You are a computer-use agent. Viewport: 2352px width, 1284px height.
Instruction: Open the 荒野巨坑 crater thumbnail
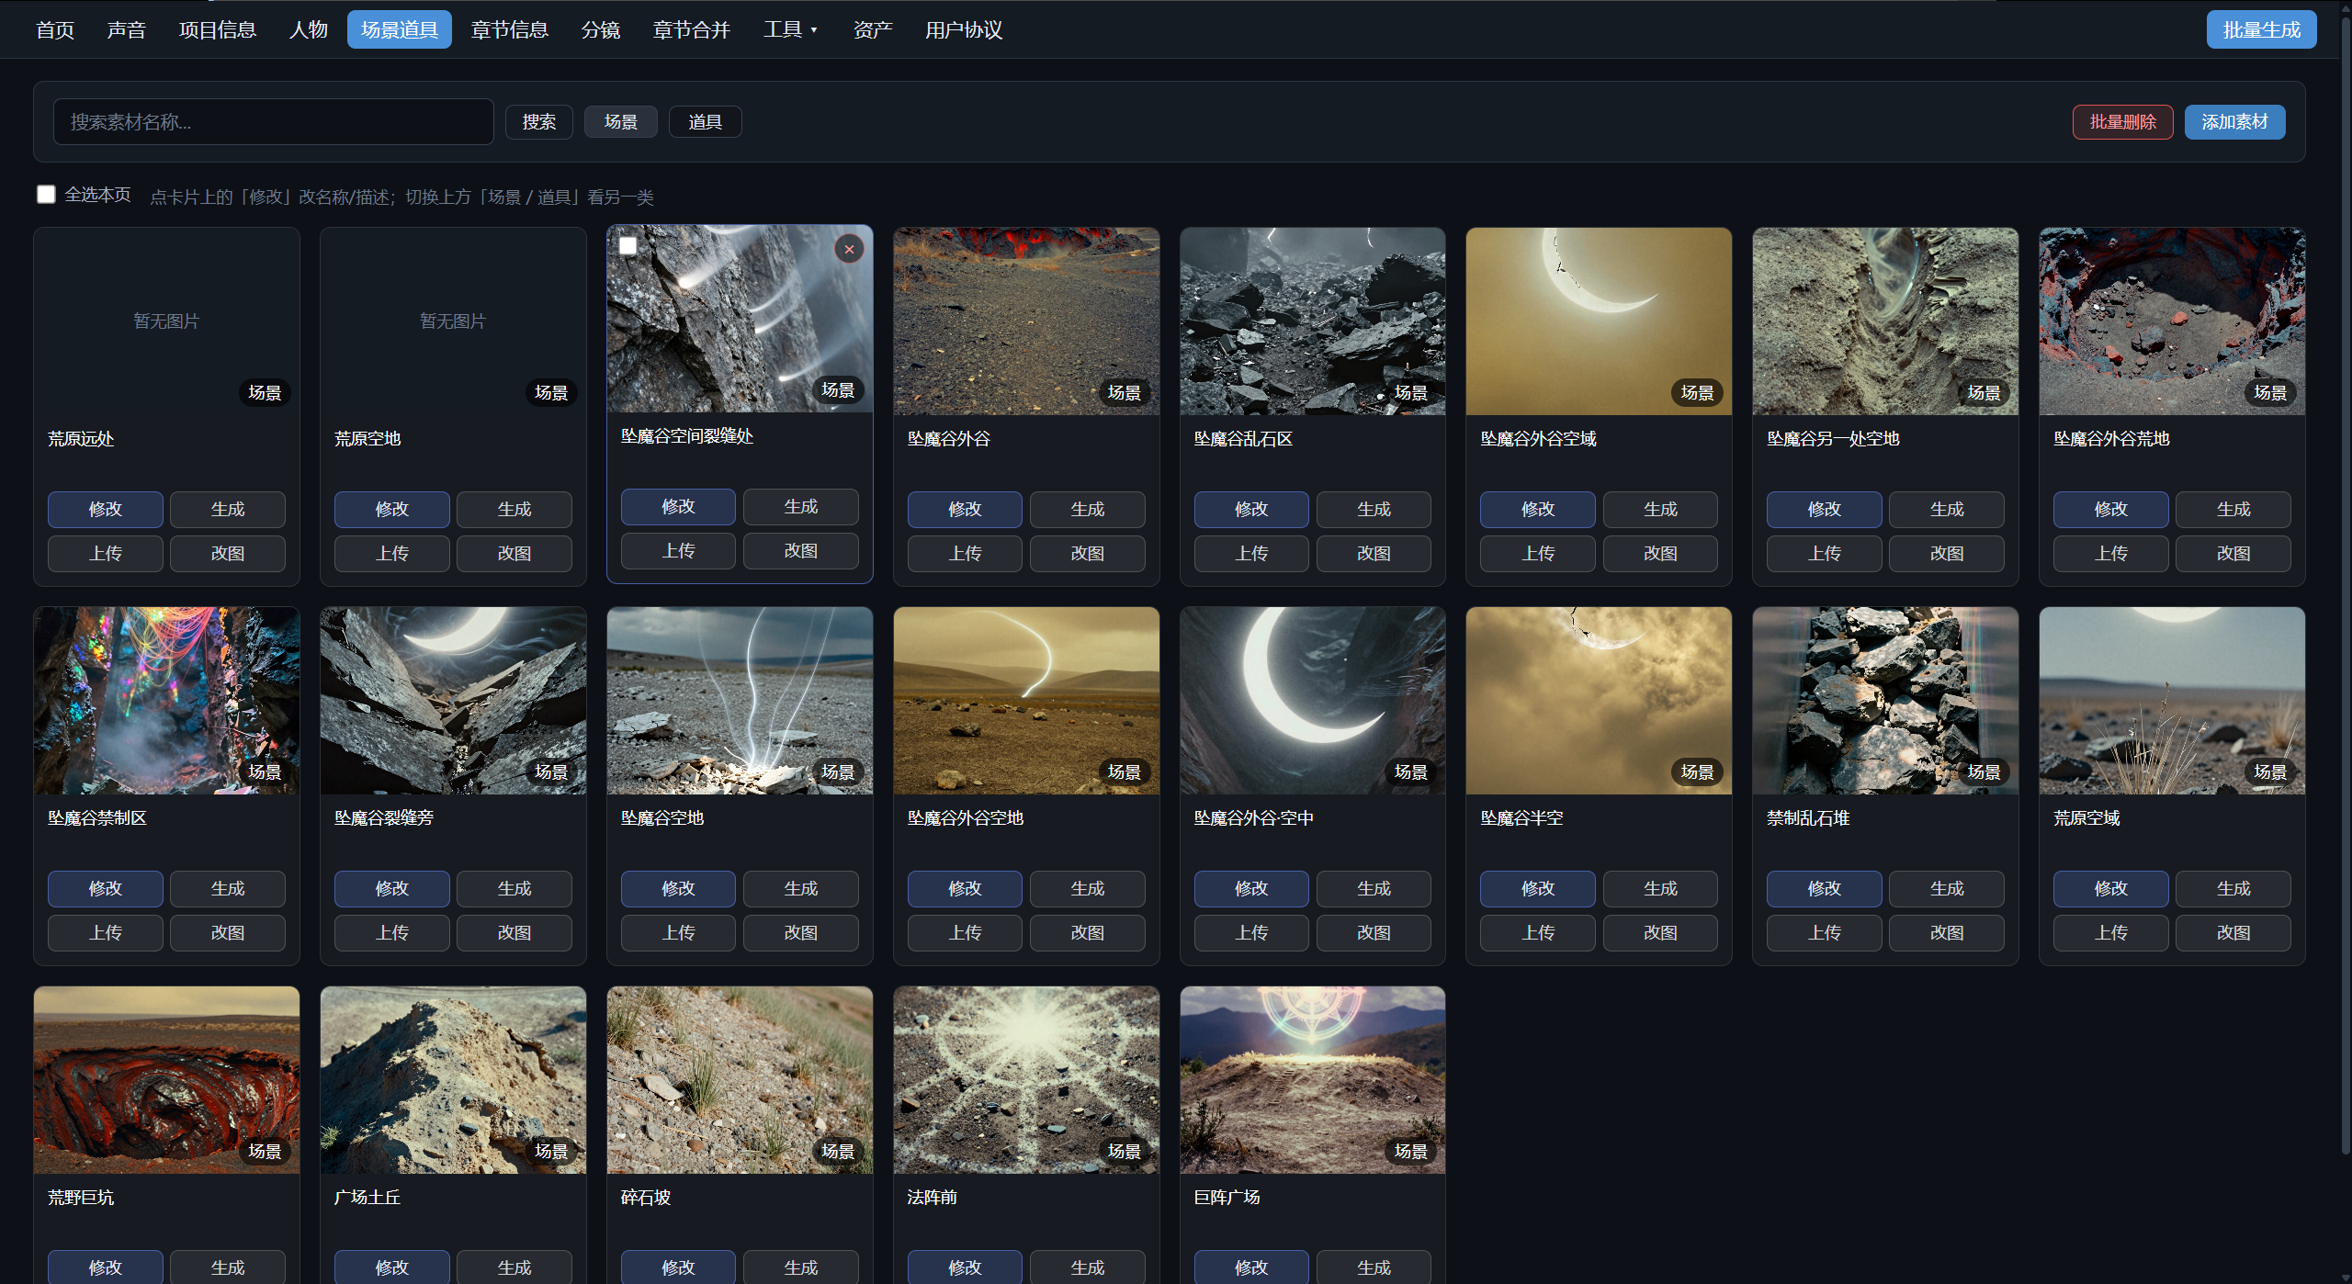[x=166, y=1080]
